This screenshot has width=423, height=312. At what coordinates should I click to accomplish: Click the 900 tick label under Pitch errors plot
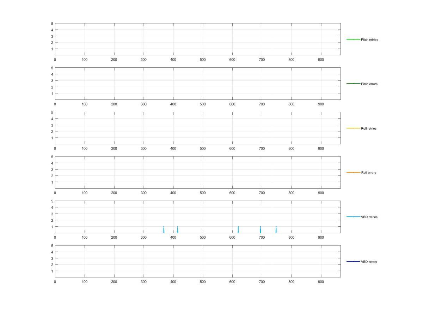(321, 104)
